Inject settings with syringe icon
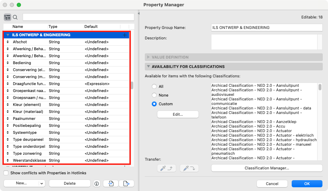This screenshot has height=191, width=328. 189,168
